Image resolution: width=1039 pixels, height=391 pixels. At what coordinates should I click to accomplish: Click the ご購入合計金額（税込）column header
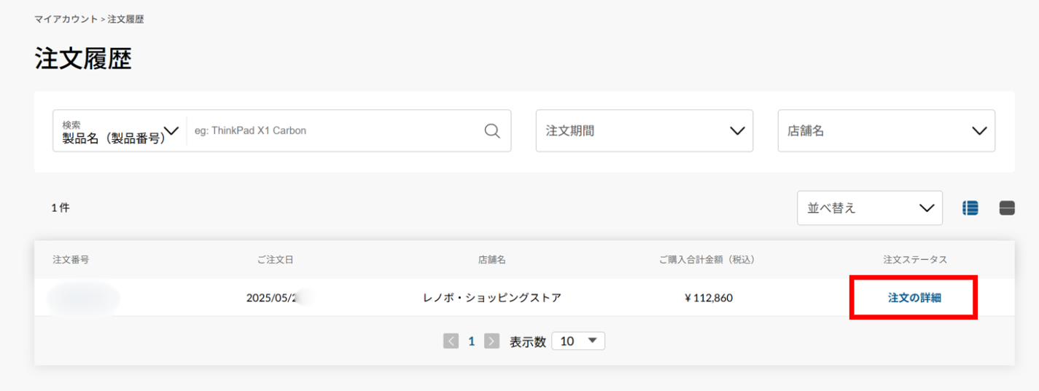tap(706, 260)
